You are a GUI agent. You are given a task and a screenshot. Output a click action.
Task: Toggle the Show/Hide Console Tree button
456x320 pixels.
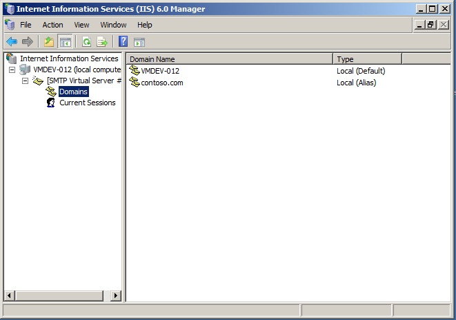coord(65,42)
